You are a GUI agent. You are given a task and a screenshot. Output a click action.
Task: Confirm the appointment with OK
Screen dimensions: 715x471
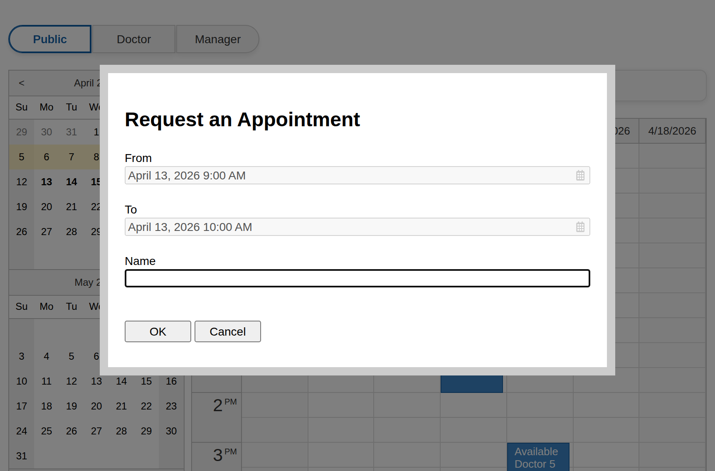158,331
